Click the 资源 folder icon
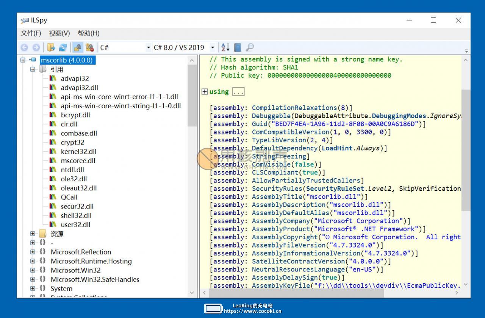The width and height of the screenshot is (485, 318). pos(43,234)
